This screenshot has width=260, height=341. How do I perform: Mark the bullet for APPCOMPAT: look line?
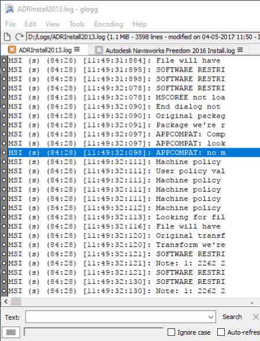pos(4,143)
